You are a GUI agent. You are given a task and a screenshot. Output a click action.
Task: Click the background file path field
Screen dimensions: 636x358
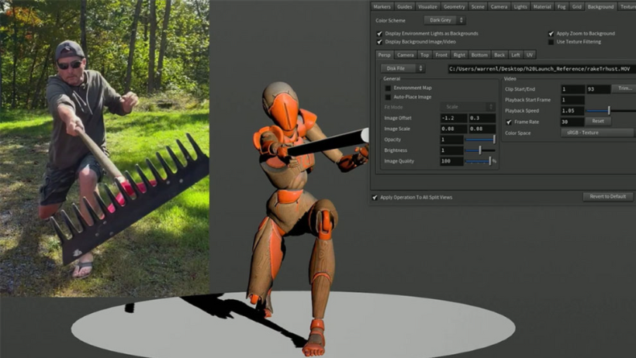tap(541, 69)
